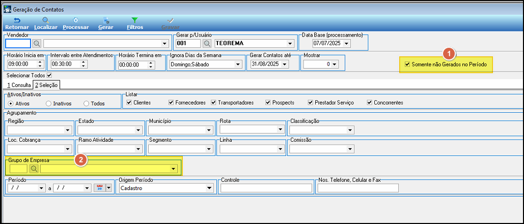Viewport: 524px width, 224px height.
Task: Click the Horário Inicia em time field
Action: click(21, 65)
